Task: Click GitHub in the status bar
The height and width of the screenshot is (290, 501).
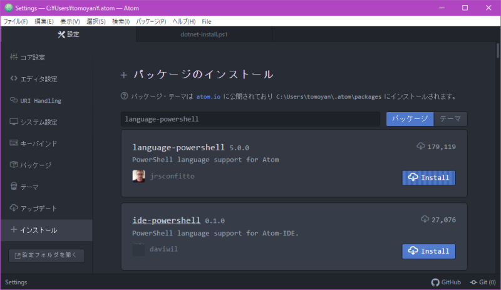Action: coord(446,282)
